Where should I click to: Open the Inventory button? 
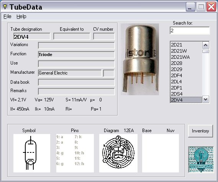(200, 131)
